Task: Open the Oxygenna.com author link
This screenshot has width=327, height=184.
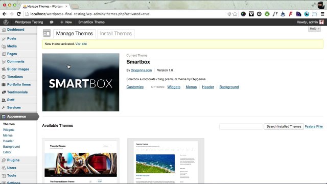Action: click(x=141, y=71)
